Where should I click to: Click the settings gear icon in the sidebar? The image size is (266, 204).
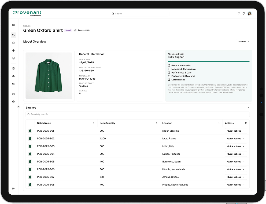[13, 94]
